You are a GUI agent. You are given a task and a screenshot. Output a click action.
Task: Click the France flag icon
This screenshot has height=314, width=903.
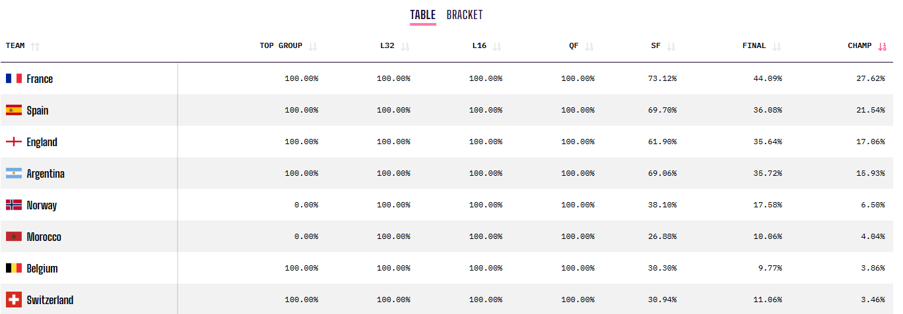(14, 78)
